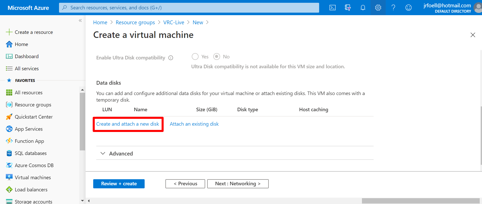Open Cloud Shell from the top bar

[333, 8]
